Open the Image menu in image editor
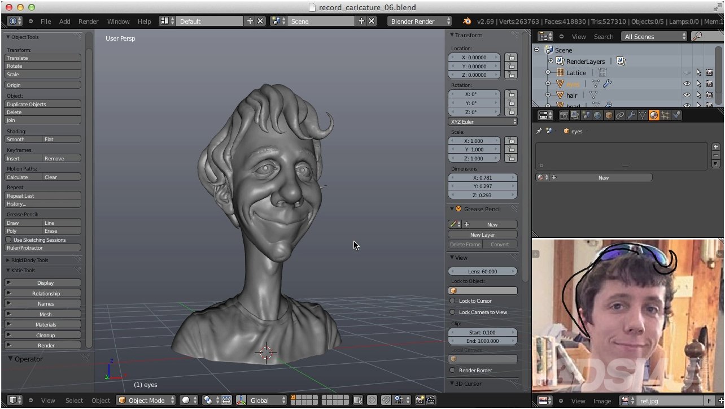The height and width of the screenshot is (409, 725). (602, 401)
